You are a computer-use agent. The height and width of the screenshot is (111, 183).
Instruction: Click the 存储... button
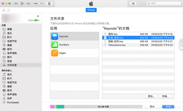click(x=165, y=96)
